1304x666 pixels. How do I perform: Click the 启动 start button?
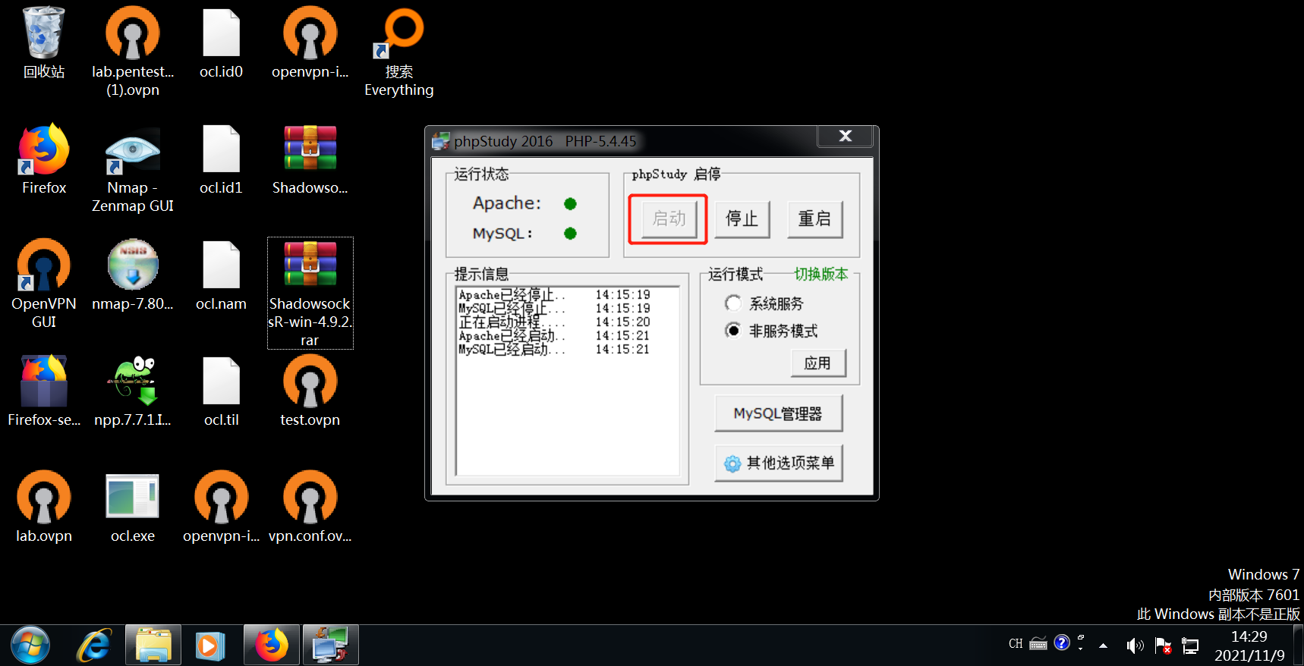pyautogui.click(x=669, y=219)
